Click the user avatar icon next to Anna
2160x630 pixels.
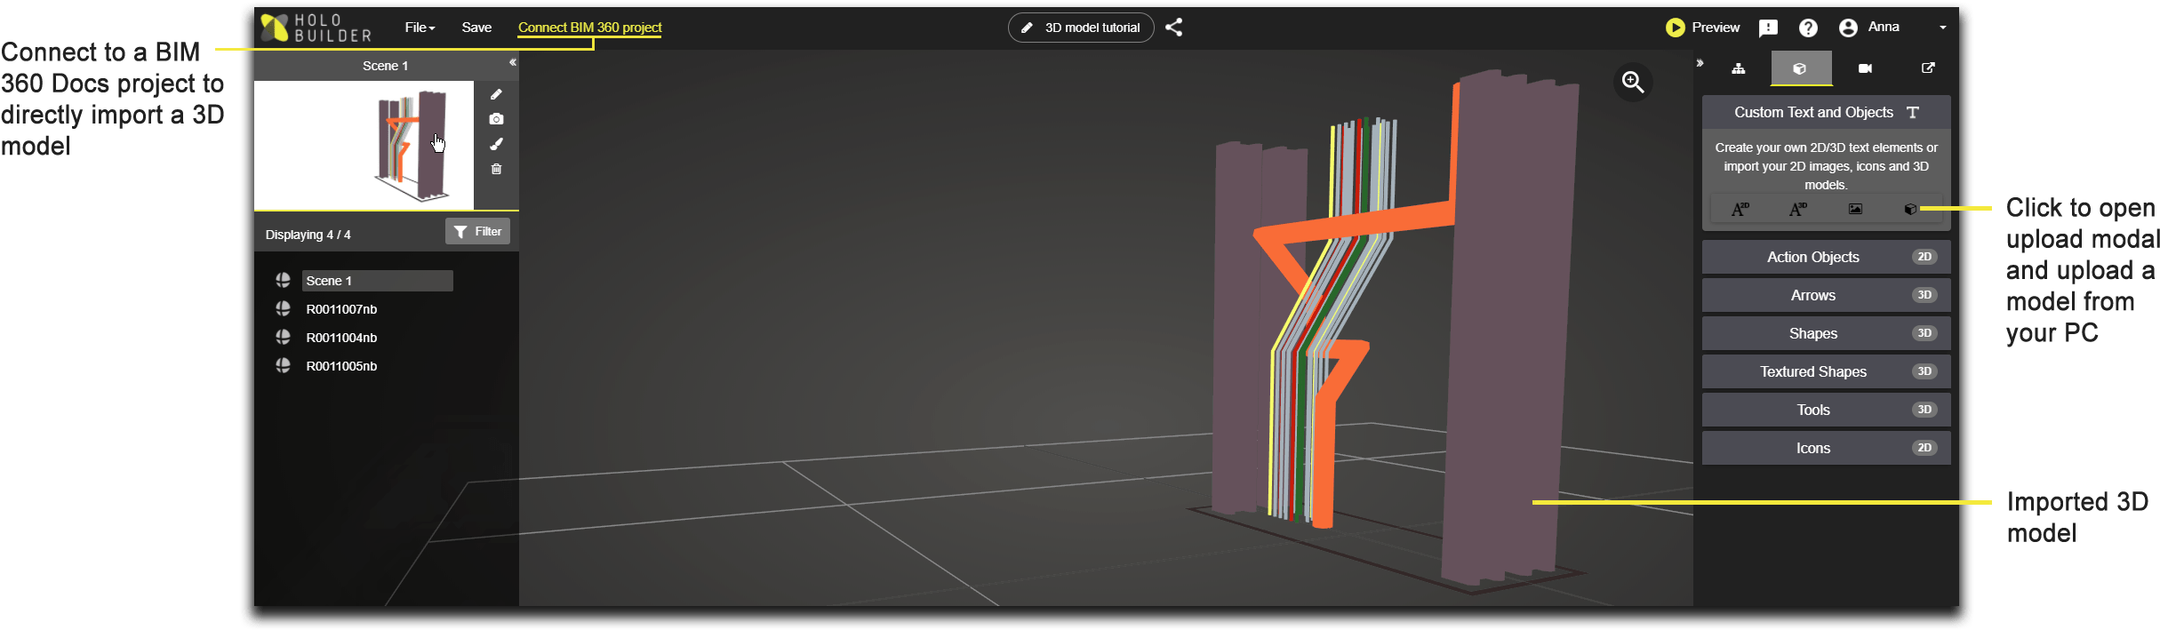(1849, 28)
